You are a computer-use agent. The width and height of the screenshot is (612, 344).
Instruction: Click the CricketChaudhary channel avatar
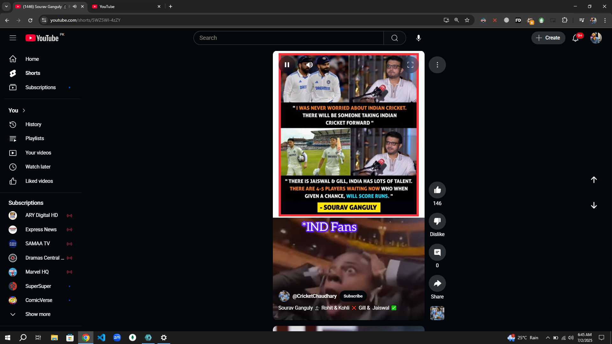tap(284, 296)
